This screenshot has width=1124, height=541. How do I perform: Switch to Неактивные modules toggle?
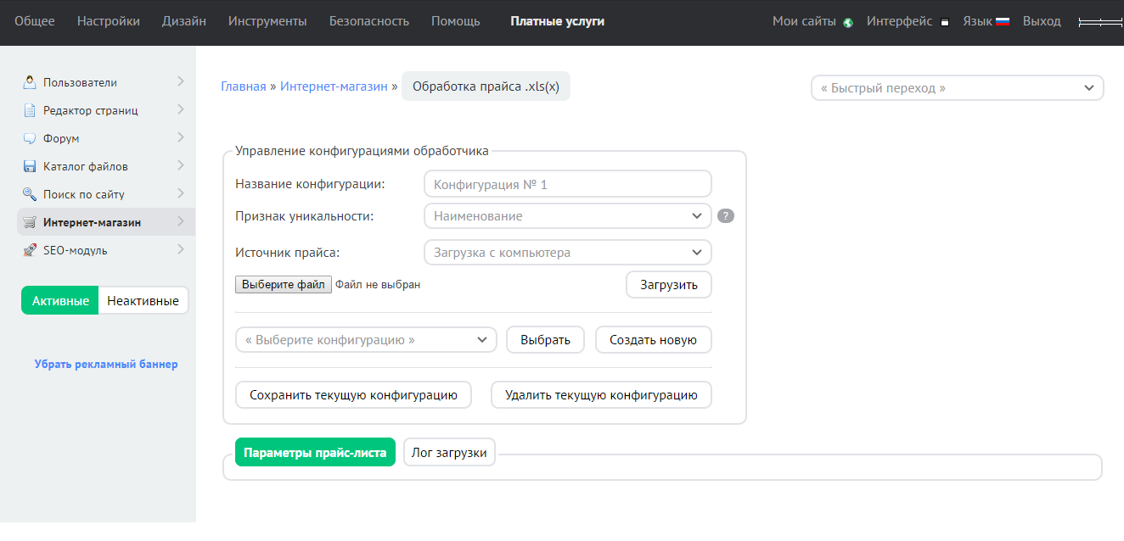point(143,301)
